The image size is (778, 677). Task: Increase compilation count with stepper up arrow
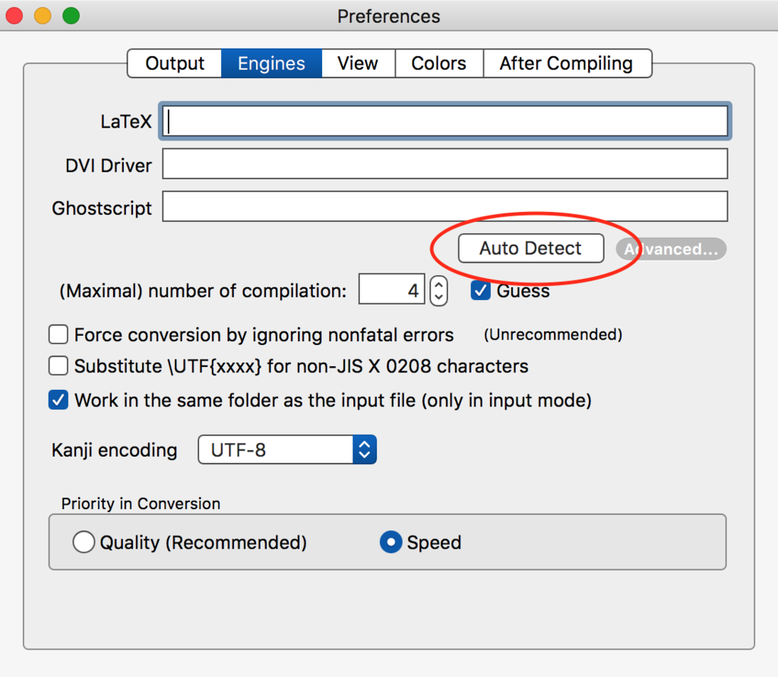(x=438, y=283)
